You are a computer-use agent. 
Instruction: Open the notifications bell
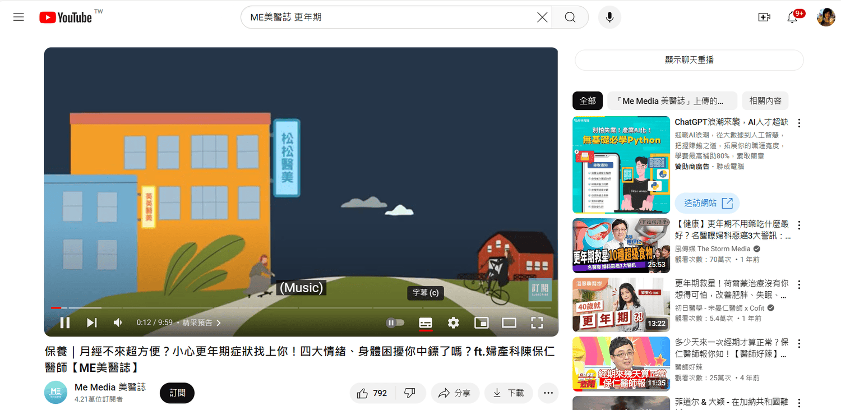pyautogui.click(x=792, y=17)
